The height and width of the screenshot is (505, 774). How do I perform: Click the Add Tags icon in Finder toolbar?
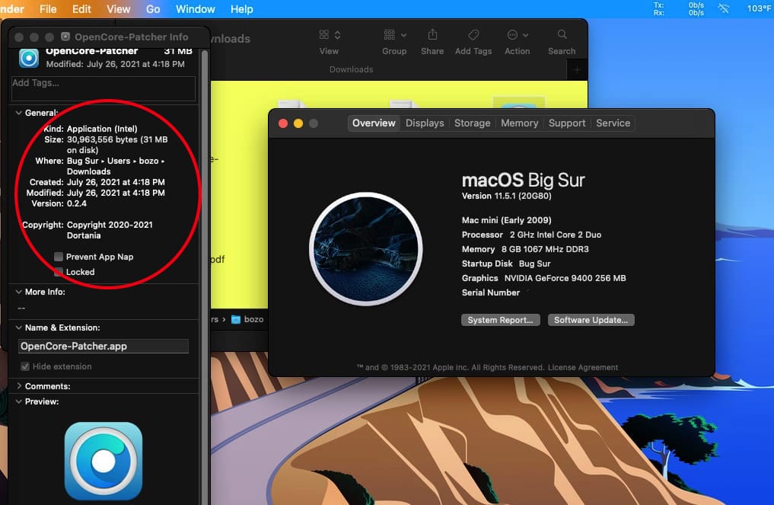click(473, 34)
